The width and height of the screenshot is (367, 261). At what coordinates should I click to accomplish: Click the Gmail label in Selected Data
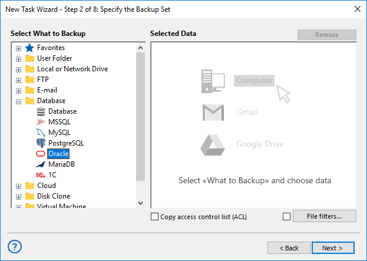247,112
